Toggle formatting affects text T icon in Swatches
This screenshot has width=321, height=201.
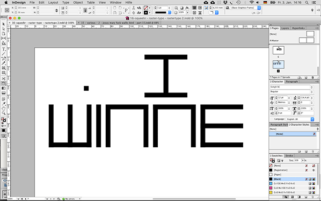282,161
